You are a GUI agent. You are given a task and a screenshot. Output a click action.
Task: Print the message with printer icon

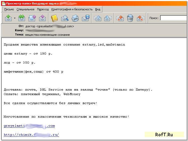point(75,18)
